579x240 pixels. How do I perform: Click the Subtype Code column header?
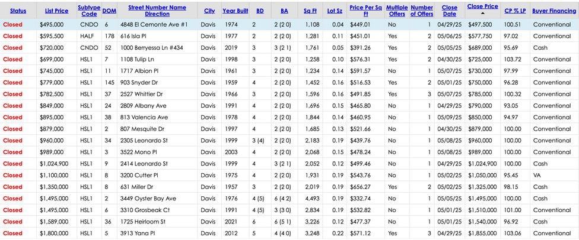(x=89, y=11)
